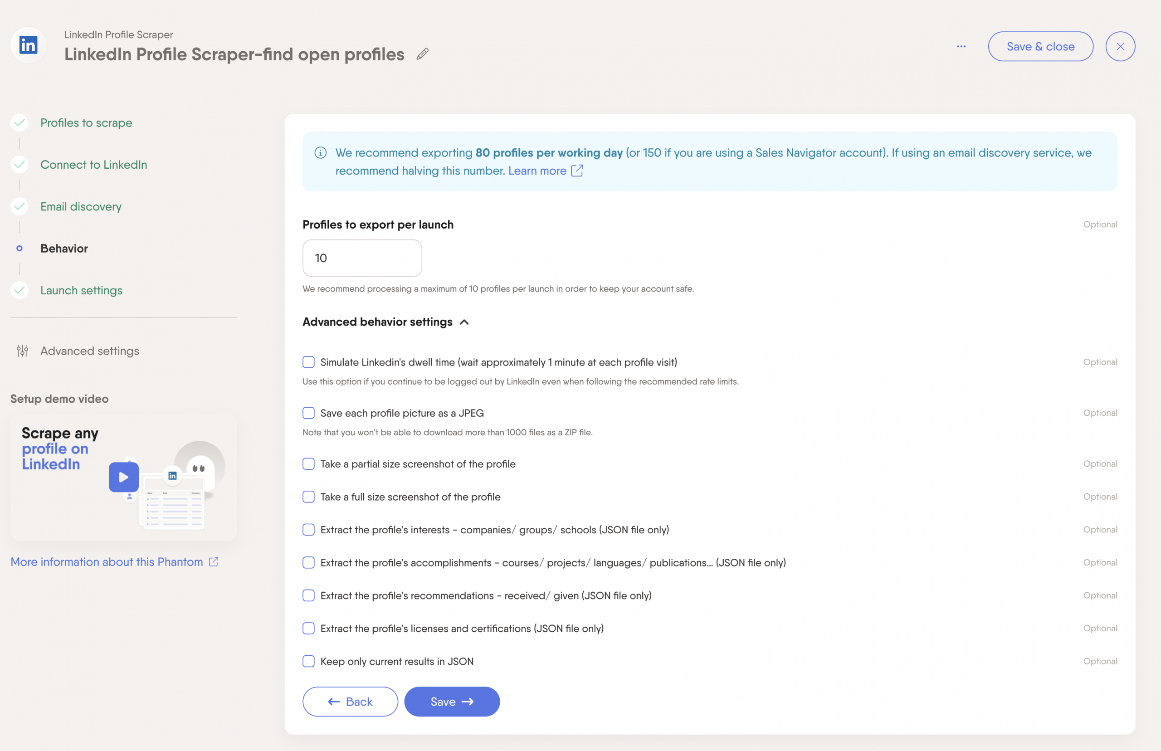
Task: Click the info icon in the recommendation banner
Action: click(320, 152)
